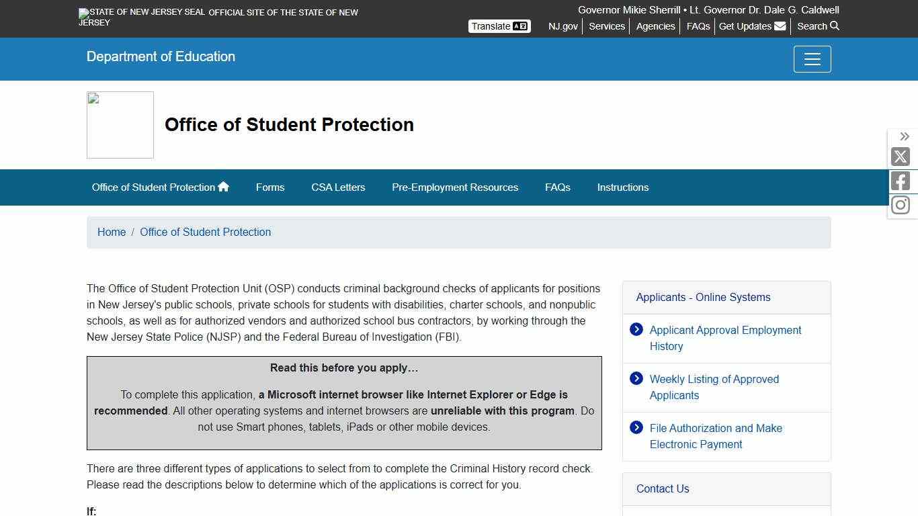This screenshot has height=516, width=918.
Task: Click the Search magnifier in top bar
Action: tap(835, 26)
